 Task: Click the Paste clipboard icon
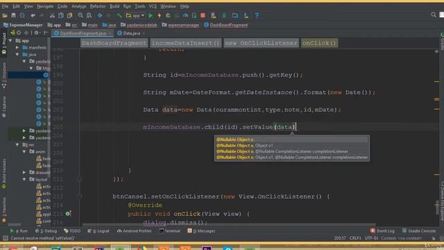point(69,15)
